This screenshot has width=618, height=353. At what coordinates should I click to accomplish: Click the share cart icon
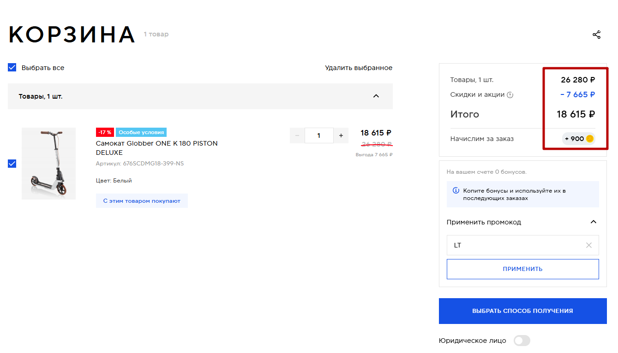coord(596,35)
